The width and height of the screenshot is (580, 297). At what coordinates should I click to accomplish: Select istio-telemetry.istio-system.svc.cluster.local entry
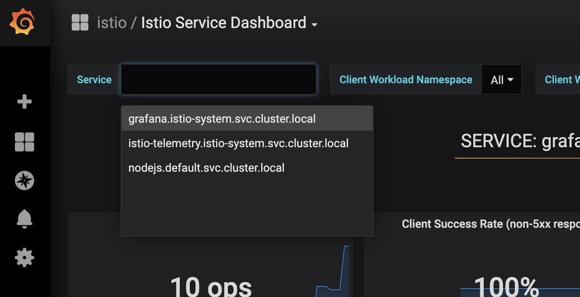coord(238,143)
